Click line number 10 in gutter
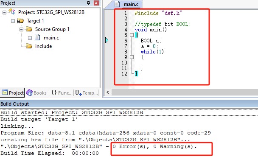Viewport: 258px width, 168px height. click(124, 63)
